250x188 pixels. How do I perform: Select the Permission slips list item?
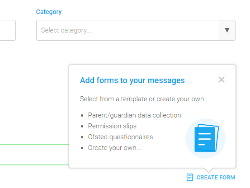(x=112, y=126)
